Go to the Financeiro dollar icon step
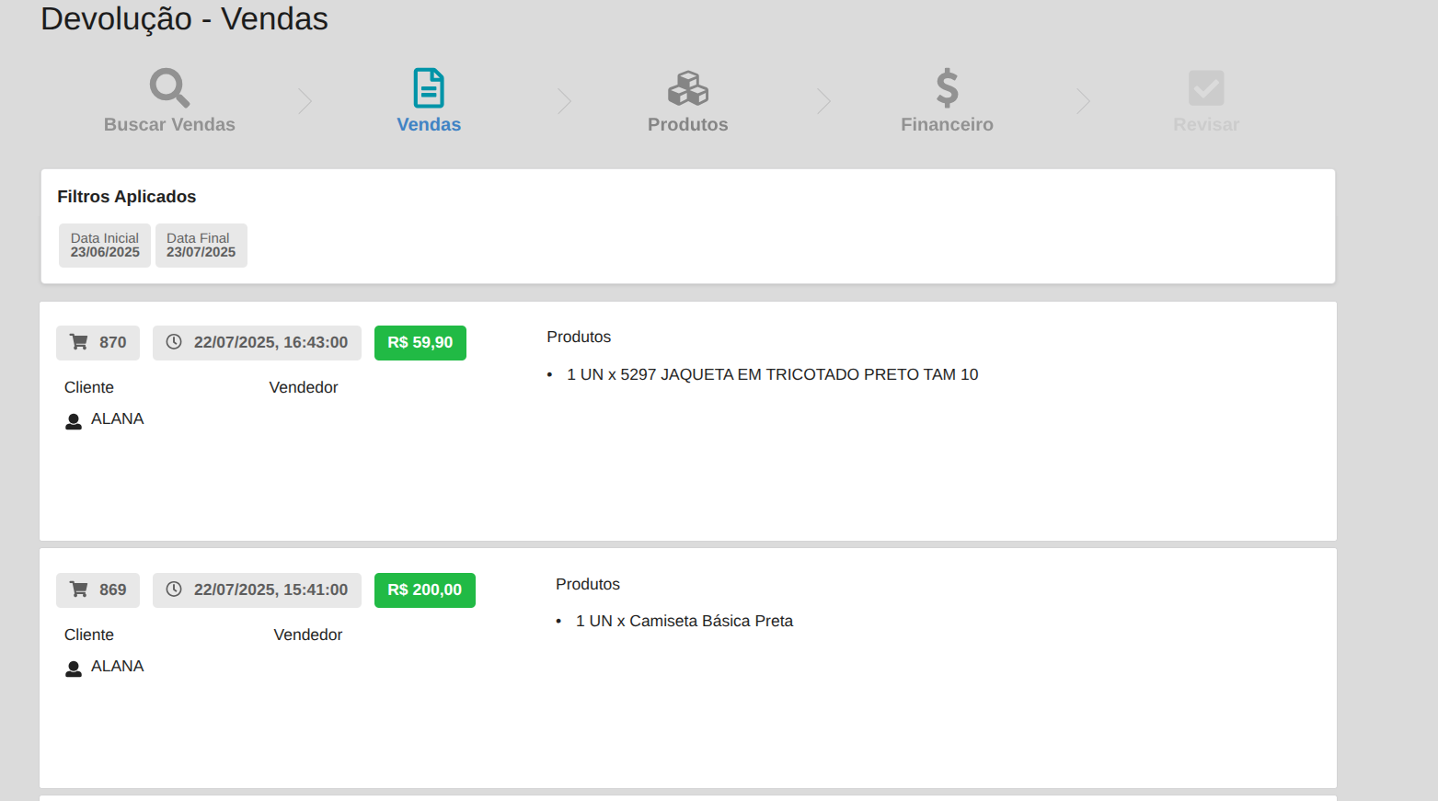 [947, 88]
